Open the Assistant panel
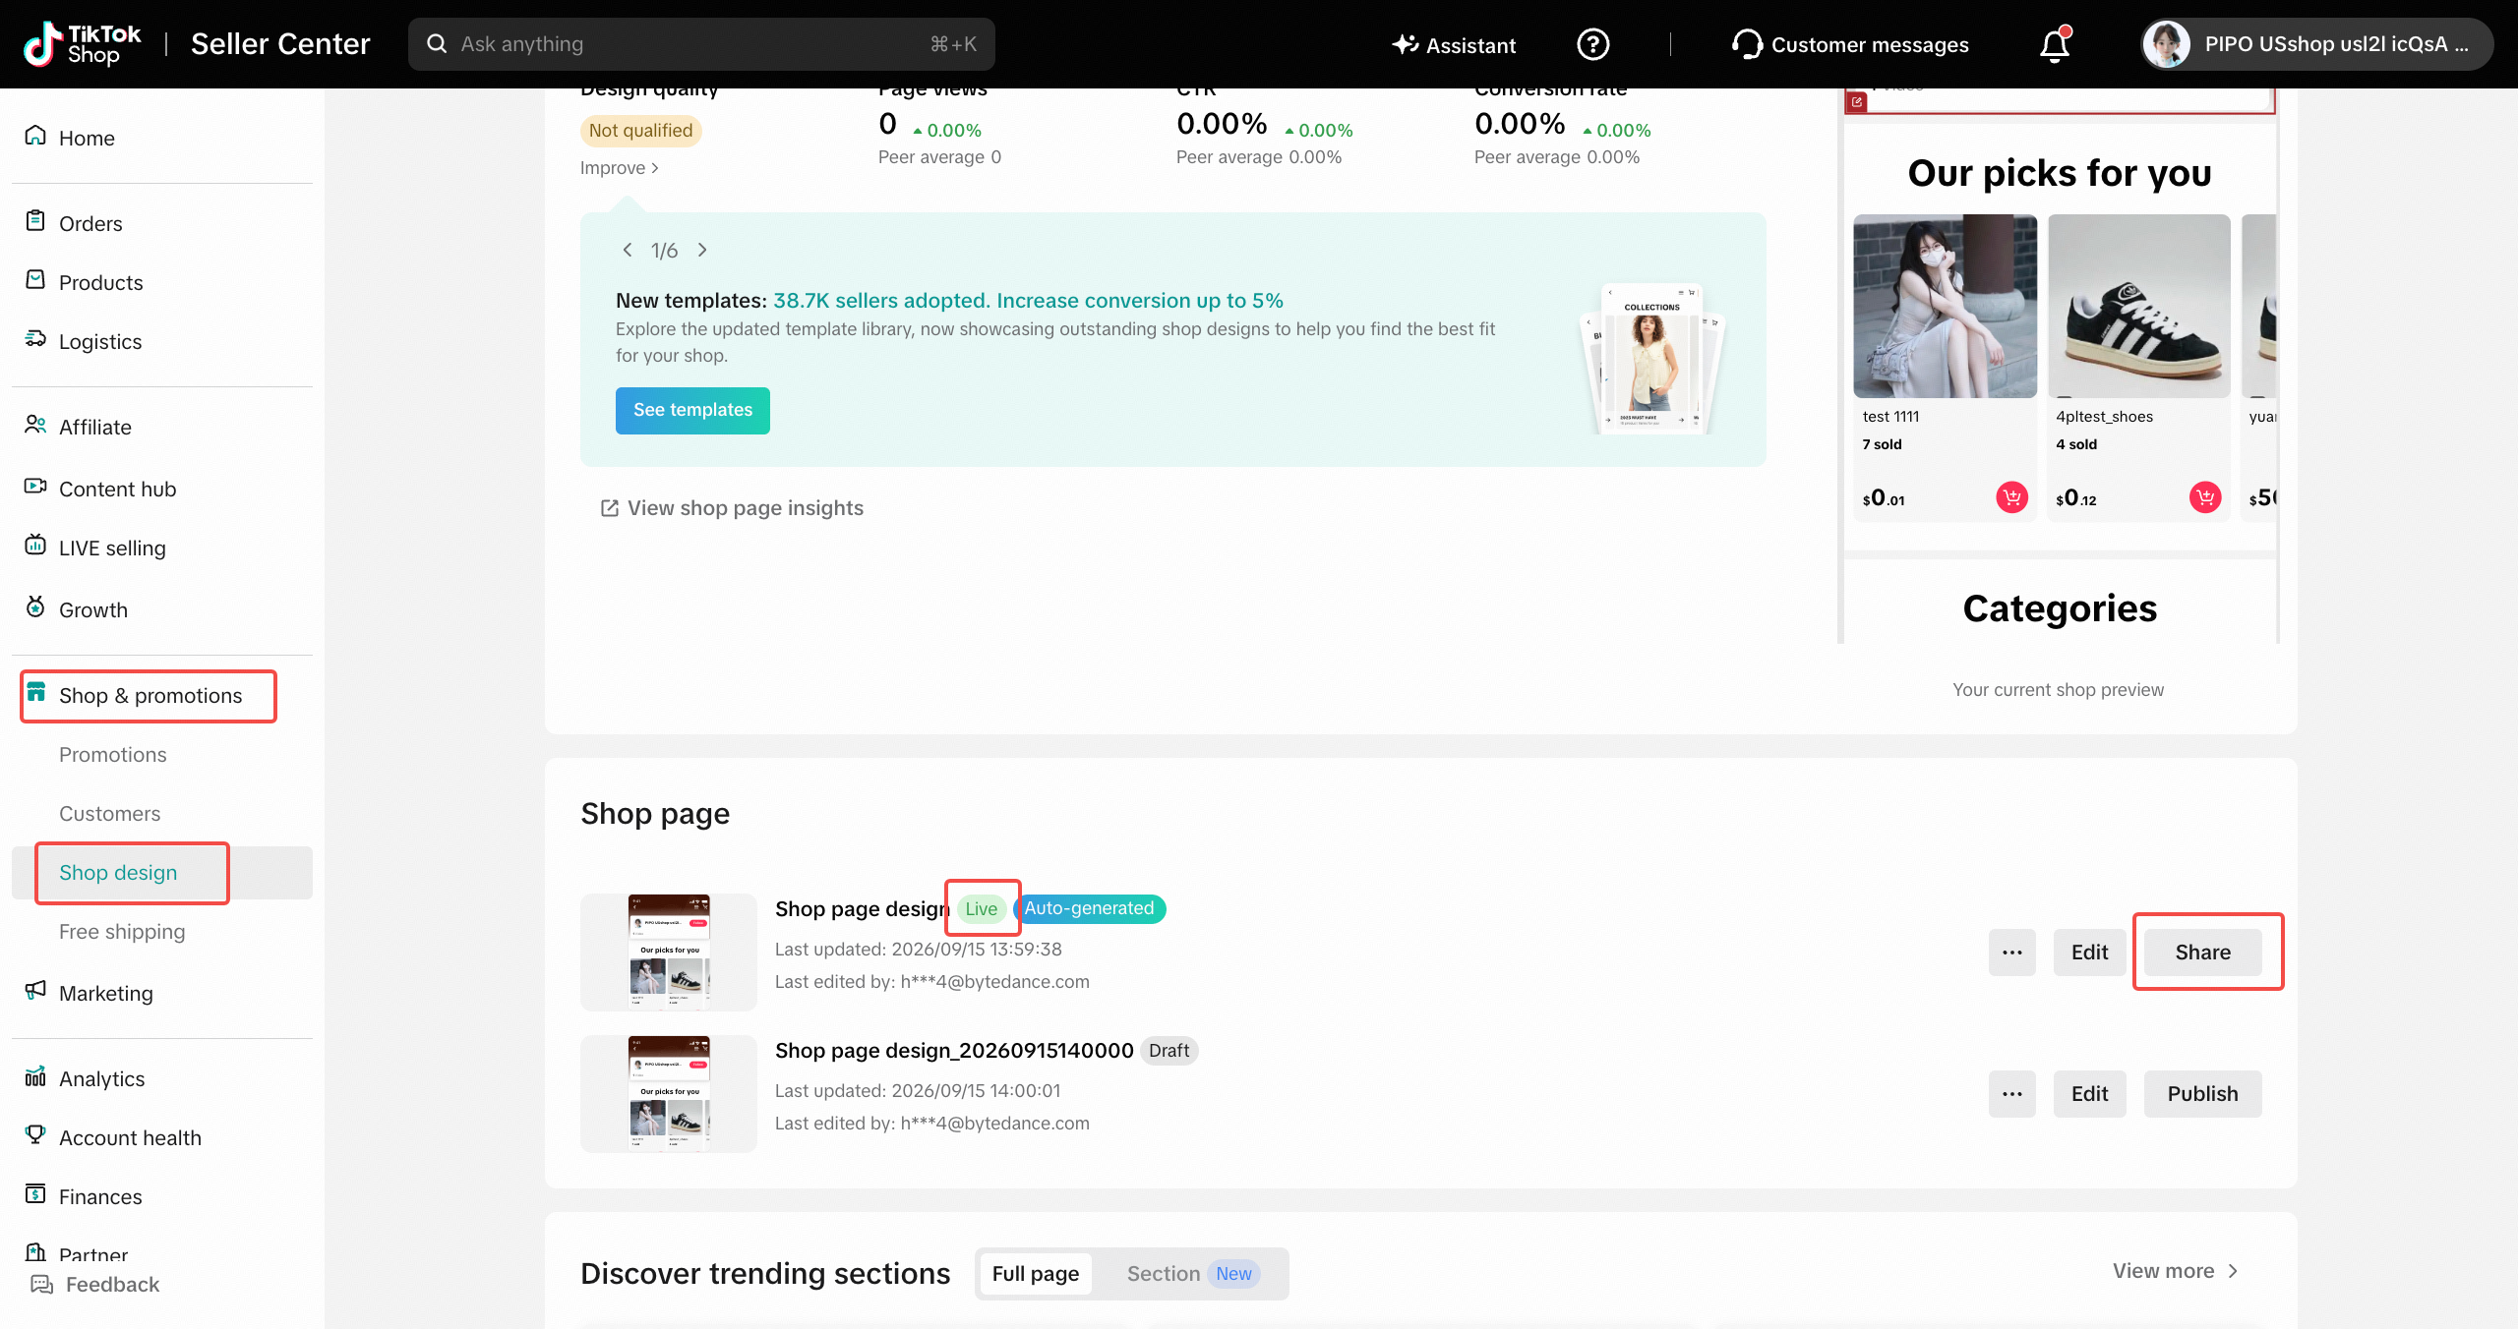 click(1454, 45)
